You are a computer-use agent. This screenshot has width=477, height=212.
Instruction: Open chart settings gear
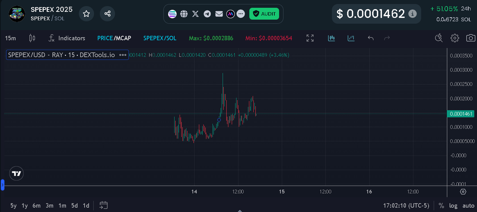pos(455,38)
